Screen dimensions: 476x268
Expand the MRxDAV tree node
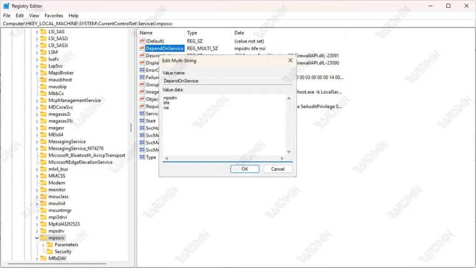[x=37, y=259]
